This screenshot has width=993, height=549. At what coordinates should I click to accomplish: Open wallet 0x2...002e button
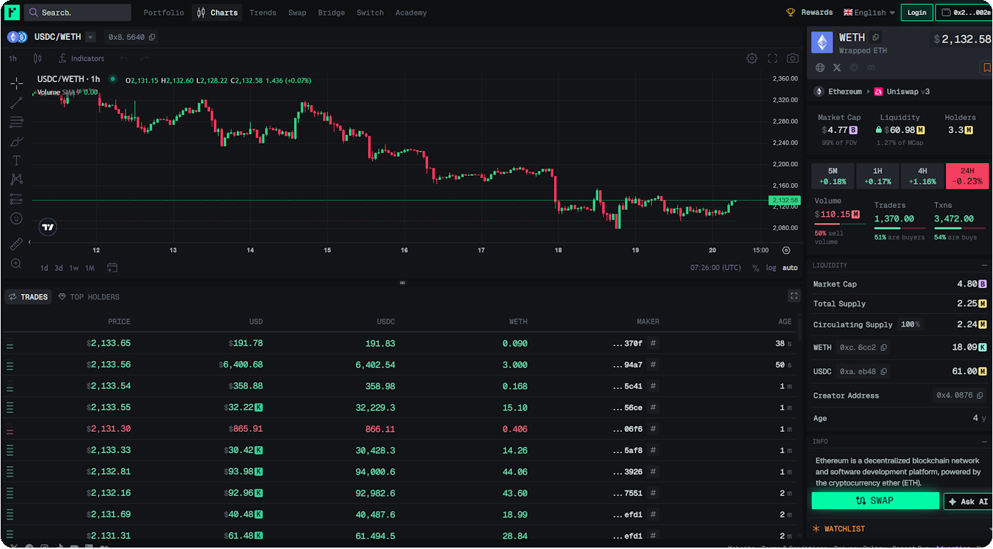tap(964, 12)
